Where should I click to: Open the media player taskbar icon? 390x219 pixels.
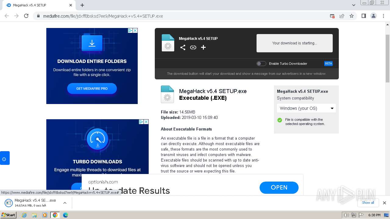[x=45, y=215]
